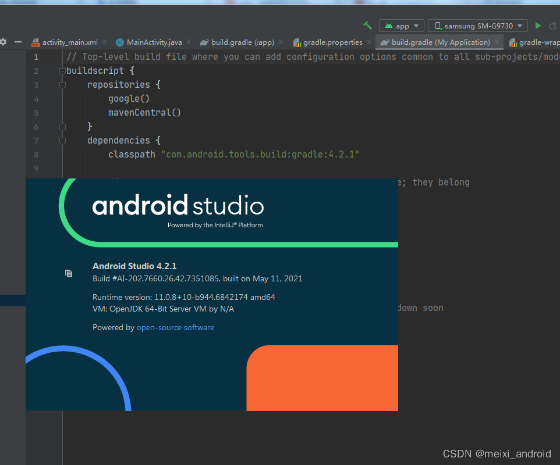The image size is (560, 465).
Task: Click the rerun icon beside the Run button
Action: [552, 26]
